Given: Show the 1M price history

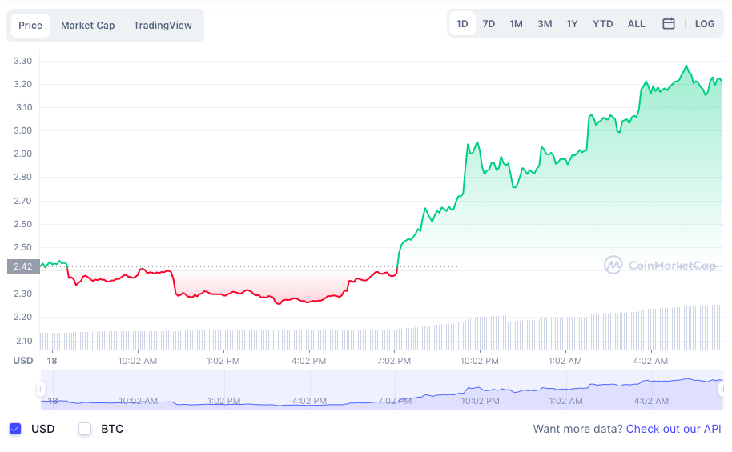Looking at the screenshot, I should point(516,24).
